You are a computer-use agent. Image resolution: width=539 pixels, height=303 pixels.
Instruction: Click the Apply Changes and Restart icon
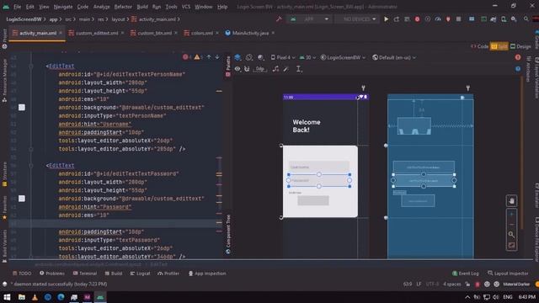point(397,19)
